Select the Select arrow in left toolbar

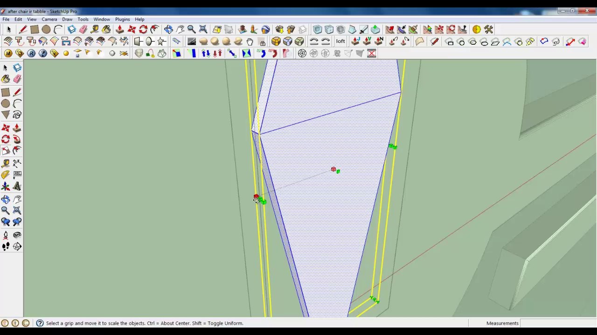pos(6,68)
